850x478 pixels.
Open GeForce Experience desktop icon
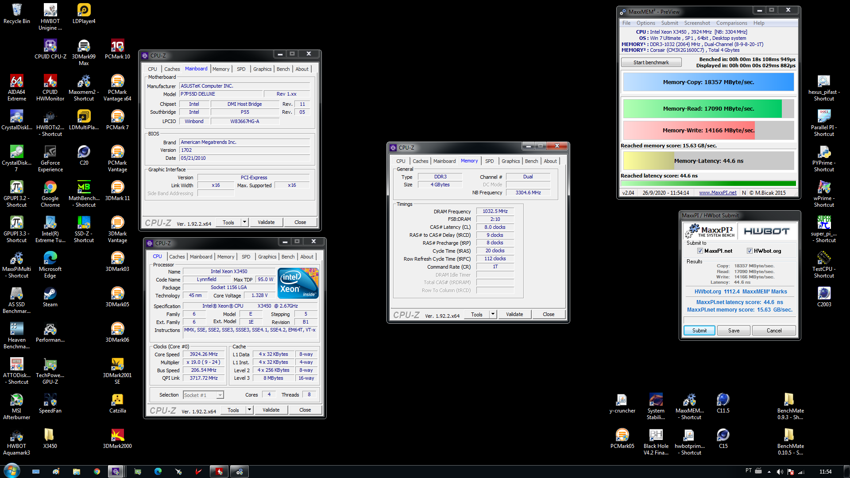50,158
